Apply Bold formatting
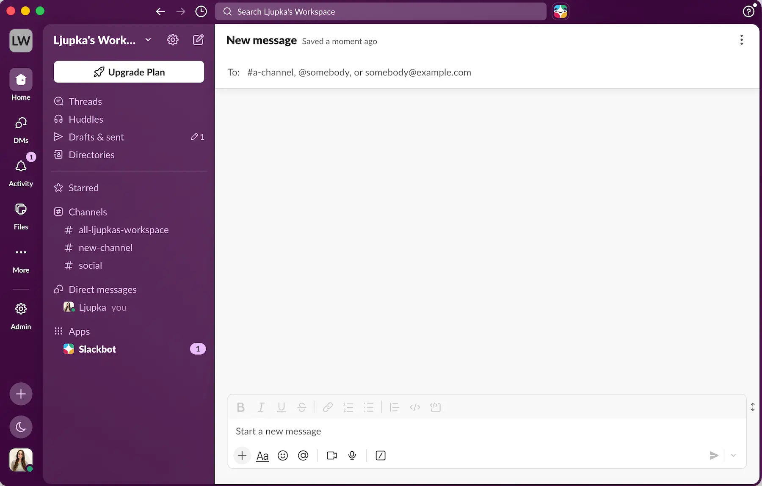762x486 pixels. (241, 407)
